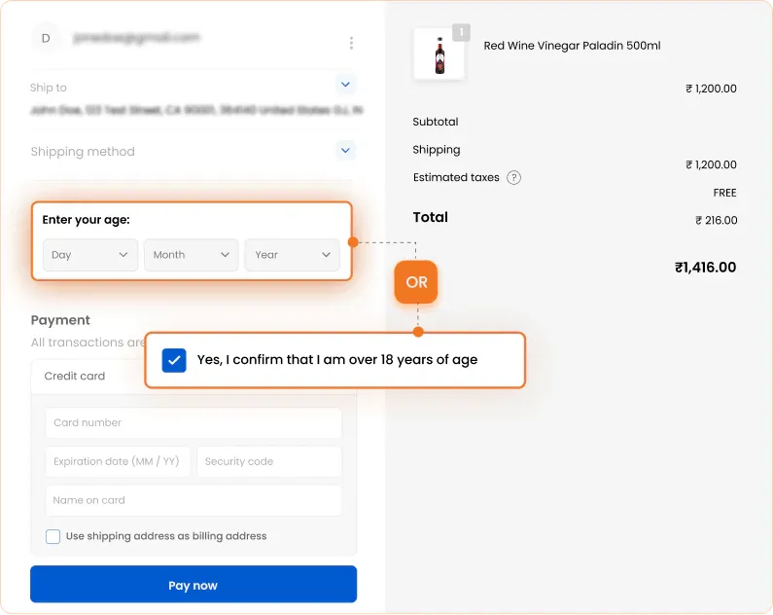Click the Total label
Viewport: 773px width, 615px height.
[431, 218]
